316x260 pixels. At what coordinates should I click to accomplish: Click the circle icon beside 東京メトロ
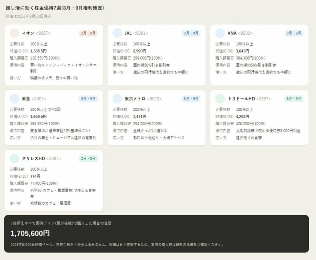[x=117, y=99]
